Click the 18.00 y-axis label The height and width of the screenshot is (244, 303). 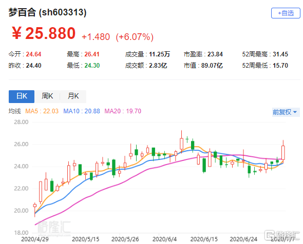pos(21,233)
